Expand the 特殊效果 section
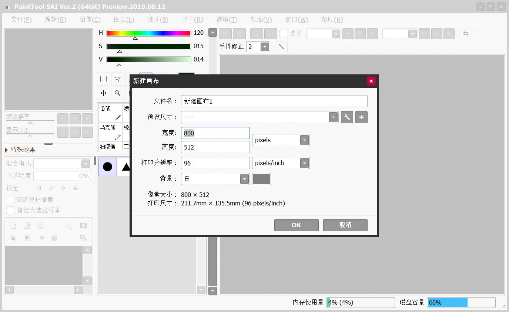Screen dimensions: 509x312 [20, 150]
